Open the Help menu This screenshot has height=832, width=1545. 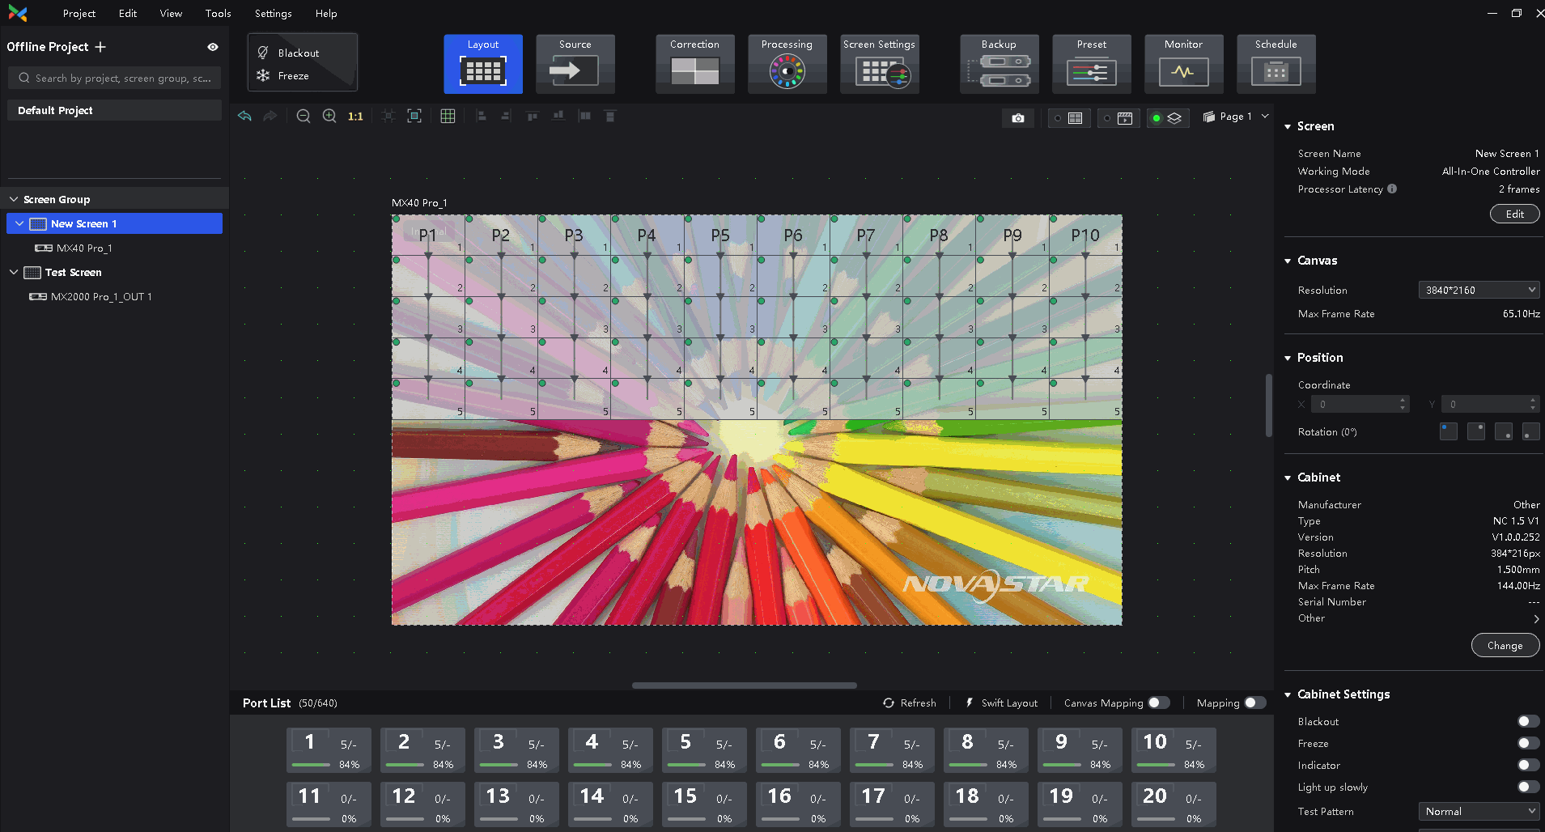pos(326,13)
